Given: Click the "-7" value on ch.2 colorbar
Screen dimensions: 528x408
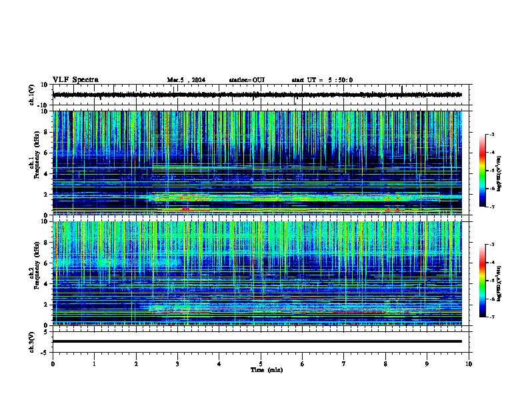Looking at the screenshot, I should pos(492,317).
